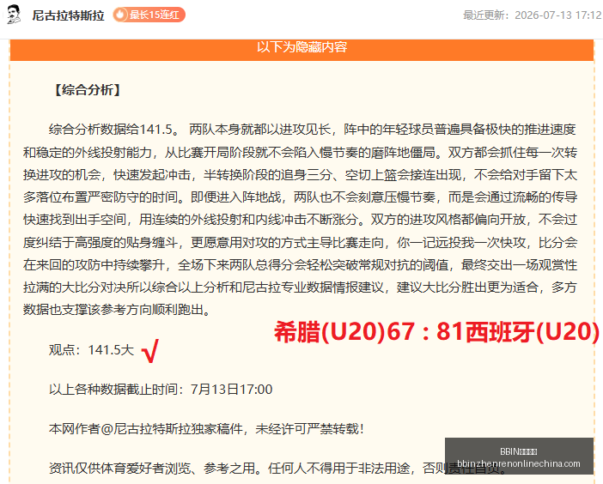Screen dimensions: 603x484
Task: Select the 最长15连红 streak badge
Action: (149, 15)
